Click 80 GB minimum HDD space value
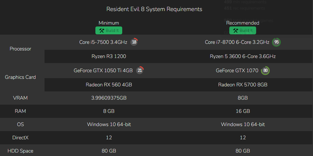Screen dimensions: 313x156 point(109,151)
